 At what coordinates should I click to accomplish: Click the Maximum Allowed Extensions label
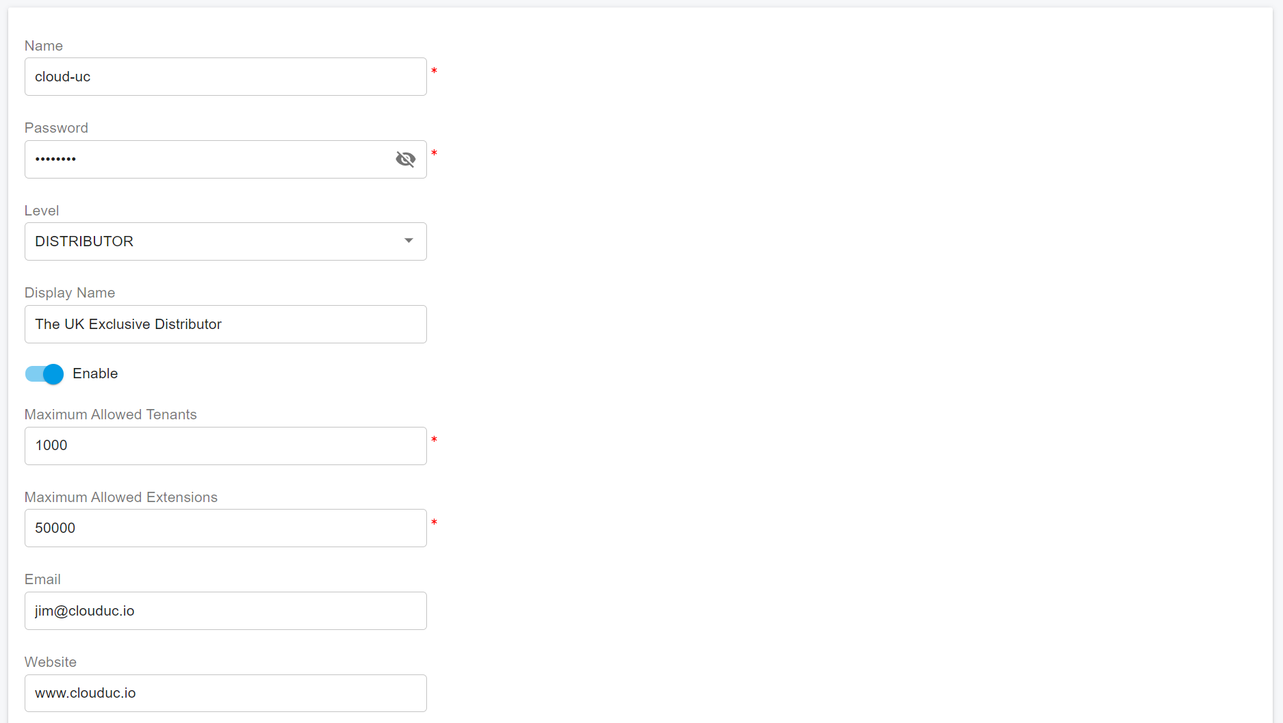[x=121, y=497]
